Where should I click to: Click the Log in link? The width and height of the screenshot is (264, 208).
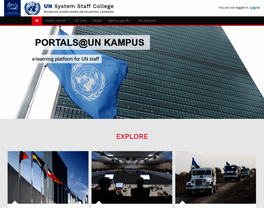[255, 8]
